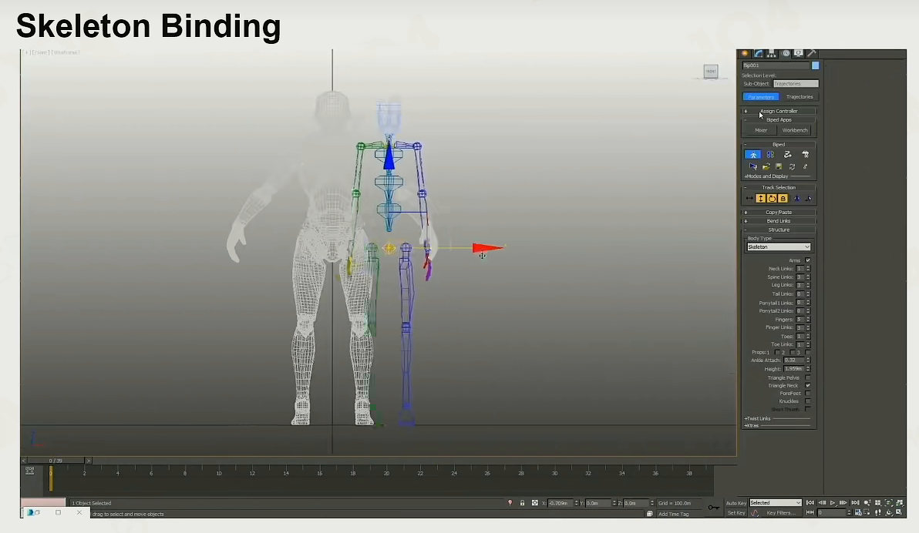This screenshot has width=919, height=533.
Task: Click the time slider showing 0 / 39
Action: click(x=56, y=461)
